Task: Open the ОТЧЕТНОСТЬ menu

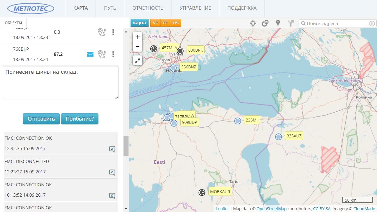Action: point(148,8)
